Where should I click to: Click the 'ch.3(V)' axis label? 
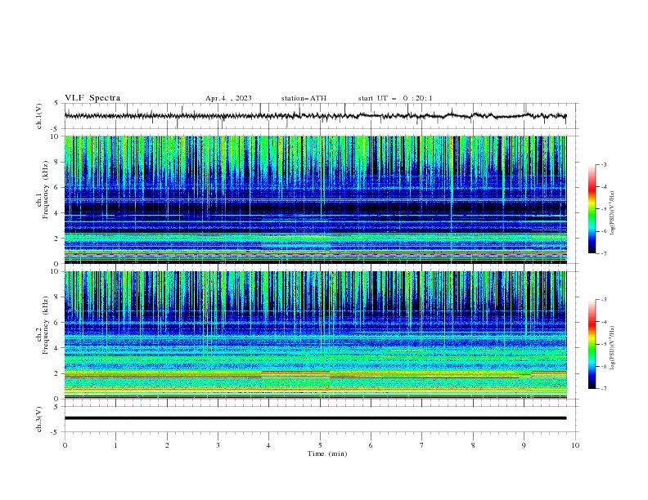(39, 419)
